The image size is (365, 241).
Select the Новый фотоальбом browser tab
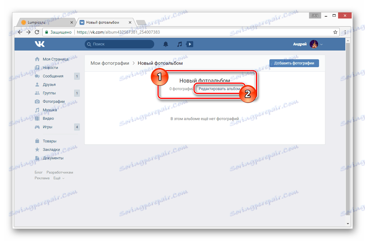pyautogui.click(x=106, y=22)
